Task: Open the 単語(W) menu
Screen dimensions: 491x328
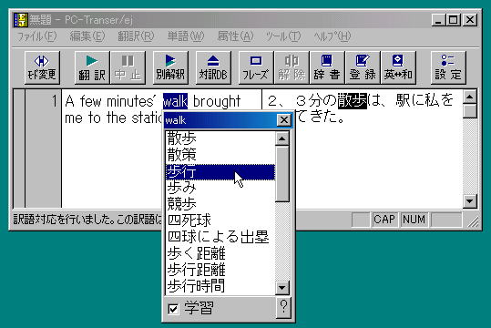Action: [x=186, y=36]
